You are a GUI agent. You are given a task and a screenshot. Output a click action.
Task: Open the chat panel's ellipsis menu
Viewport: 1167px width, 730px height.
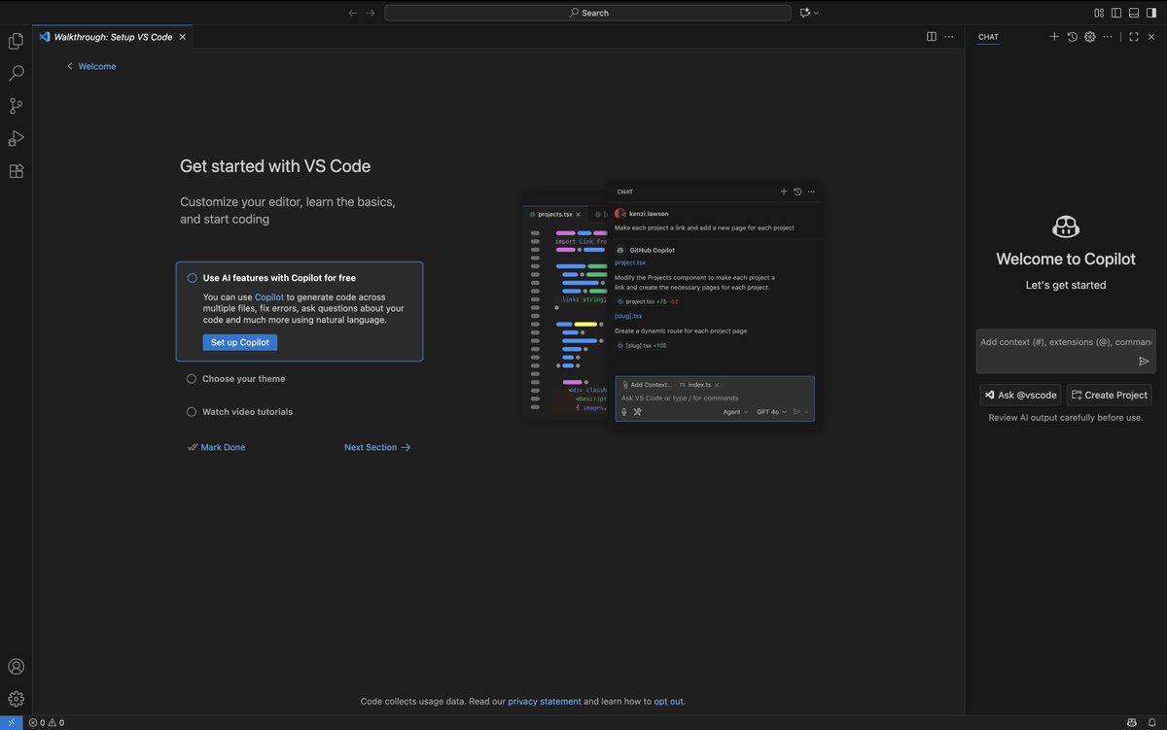(x=1107, y=37)
